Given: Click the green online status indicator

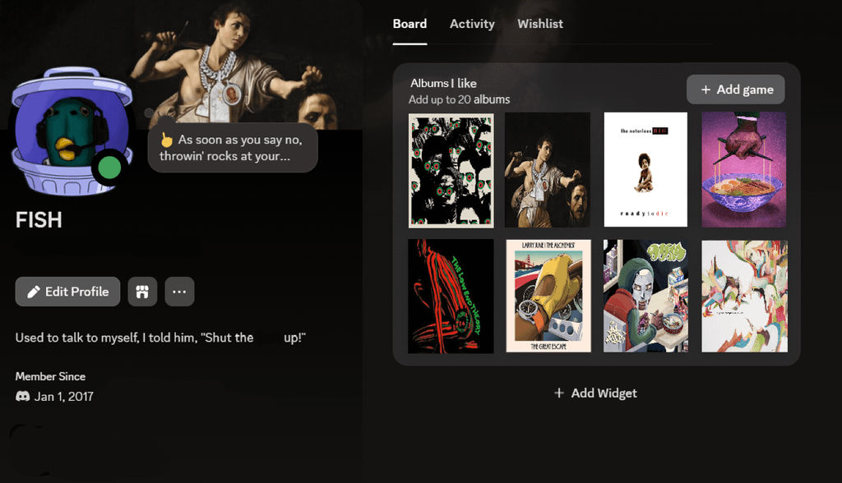Looking at the screenshot, I should coord(109,168).
